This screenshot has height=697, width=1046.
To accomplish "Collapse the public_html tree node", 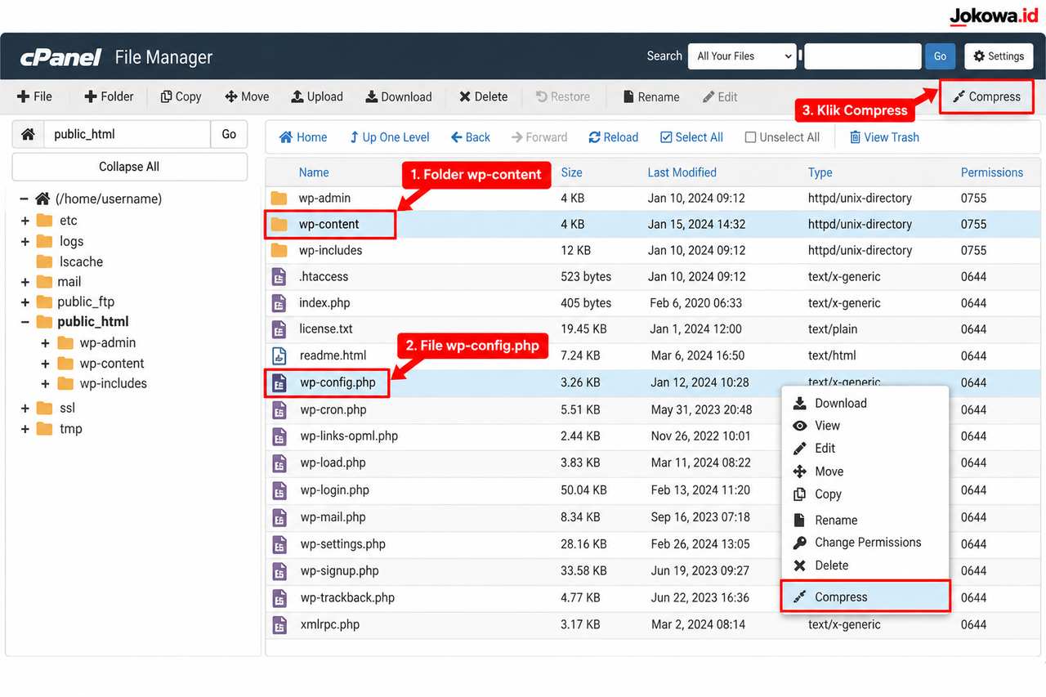I will click(x=25, y=322).
